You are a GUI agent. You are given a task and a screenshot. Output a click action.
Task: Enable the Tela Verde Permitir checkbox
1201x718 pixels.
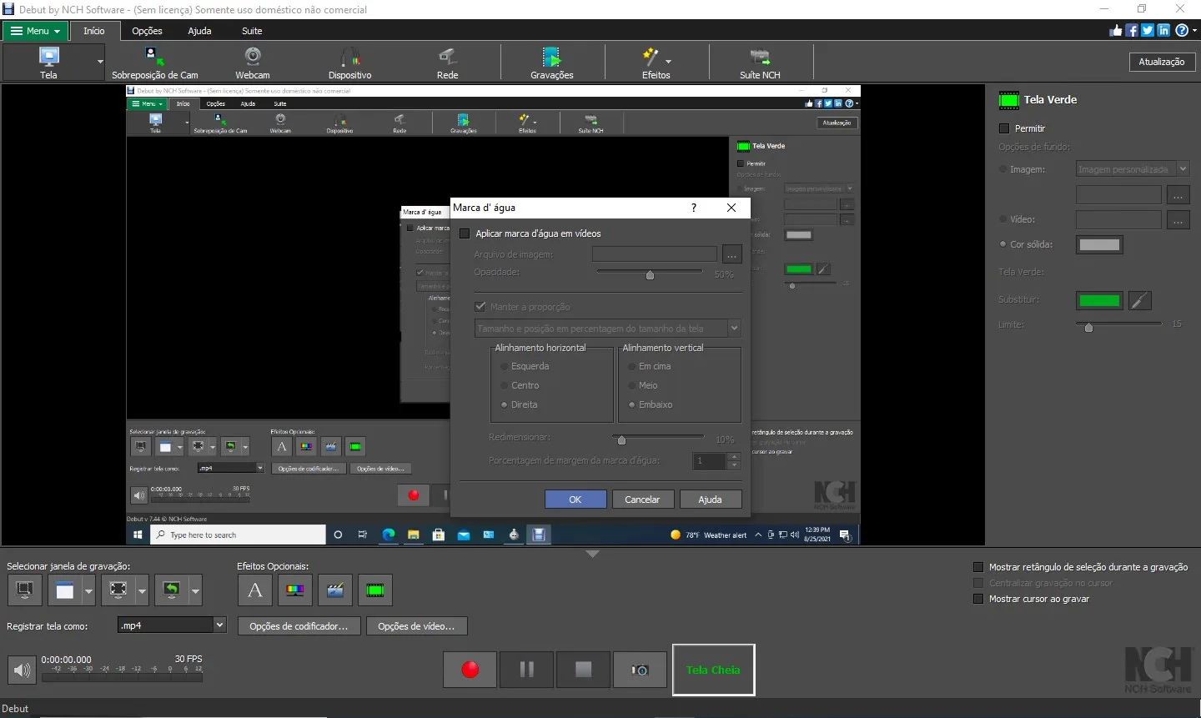coord(1004,128)
